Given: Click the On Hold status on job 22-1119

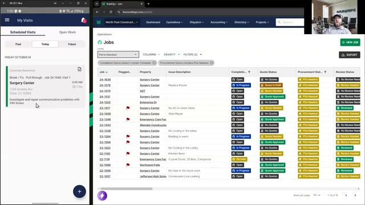Looking at the screenshot, I should click(x=239, y=159).
